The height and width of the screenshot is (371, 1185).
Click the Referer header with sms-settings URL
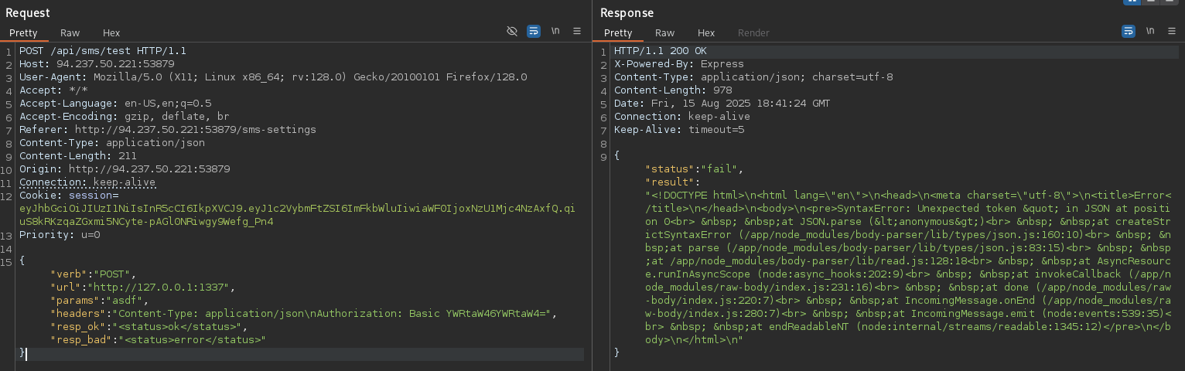point(168,130)
